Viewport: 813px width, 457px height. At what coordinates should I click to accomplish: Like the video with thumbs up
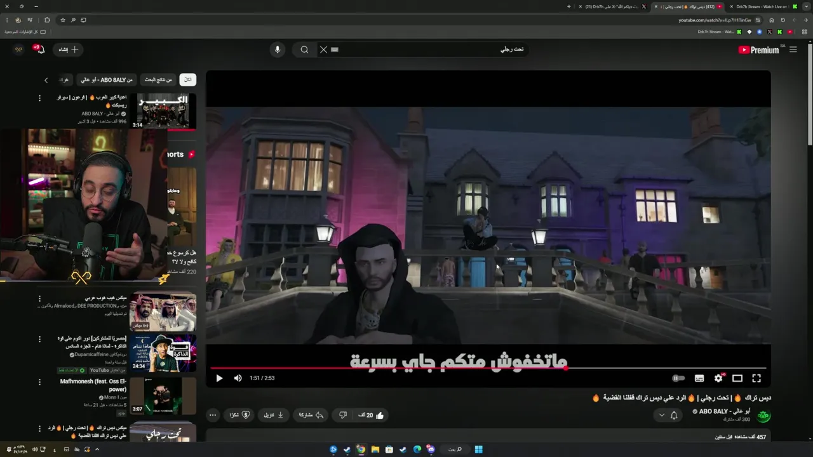point(372,415)
